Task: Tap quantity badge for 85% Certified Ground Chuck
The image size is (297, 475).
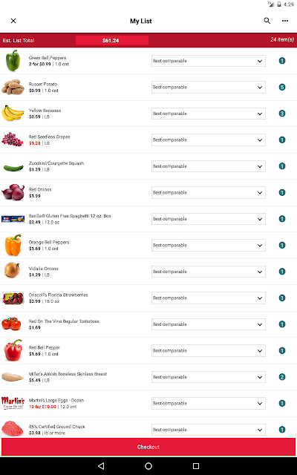Action: 282,430
